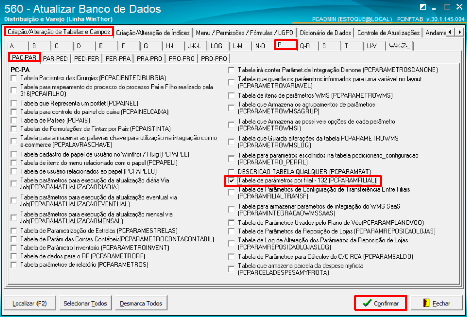Click the green checkmark icon on Confirmar

click(367, 303)
